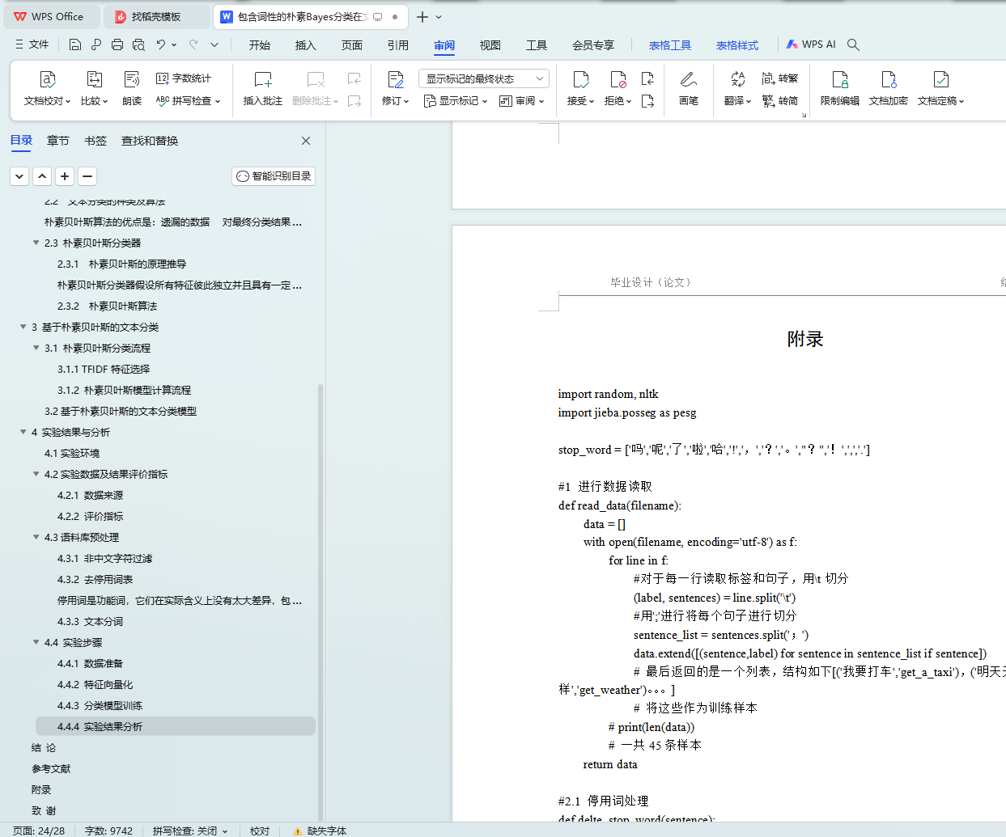Viewport: 1006px width, 837px height.
Task: Go to 4.4.3 分类模型训练 heading
Action: 100,705
